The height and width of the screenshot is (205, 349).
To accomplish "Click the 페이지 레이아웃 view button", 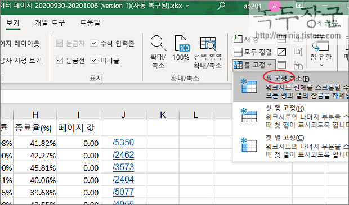I will [x=20, y=43].
